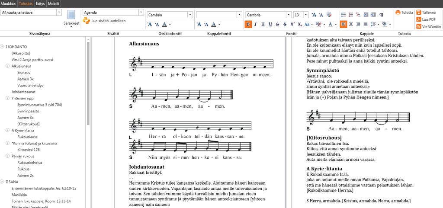Clear formatting with the eraser icon
443x208 pixels.
coord(329,15)
